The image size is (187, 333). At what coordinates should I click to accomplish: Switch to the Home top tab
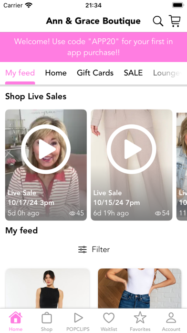point(56,73)
